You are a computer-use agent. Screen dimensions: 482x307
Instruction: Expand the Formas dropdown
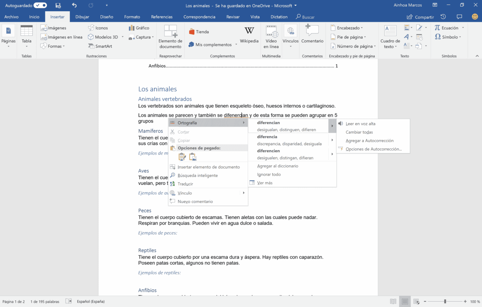click(x=52, y=46)
